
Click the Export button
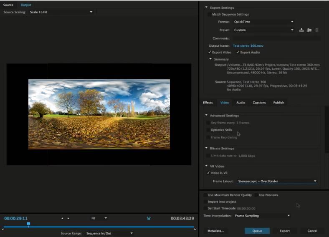tap(285, 231)
